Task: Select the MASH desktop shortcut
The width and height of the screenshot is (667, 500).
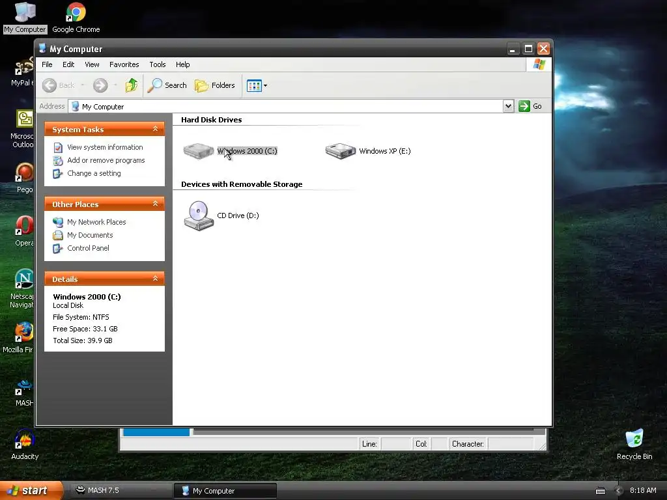Action: coord(24,394)
